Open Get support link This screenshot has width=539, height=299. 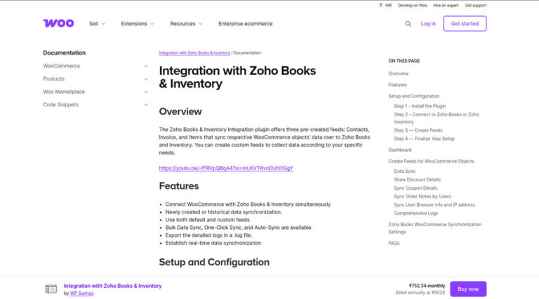476,6
